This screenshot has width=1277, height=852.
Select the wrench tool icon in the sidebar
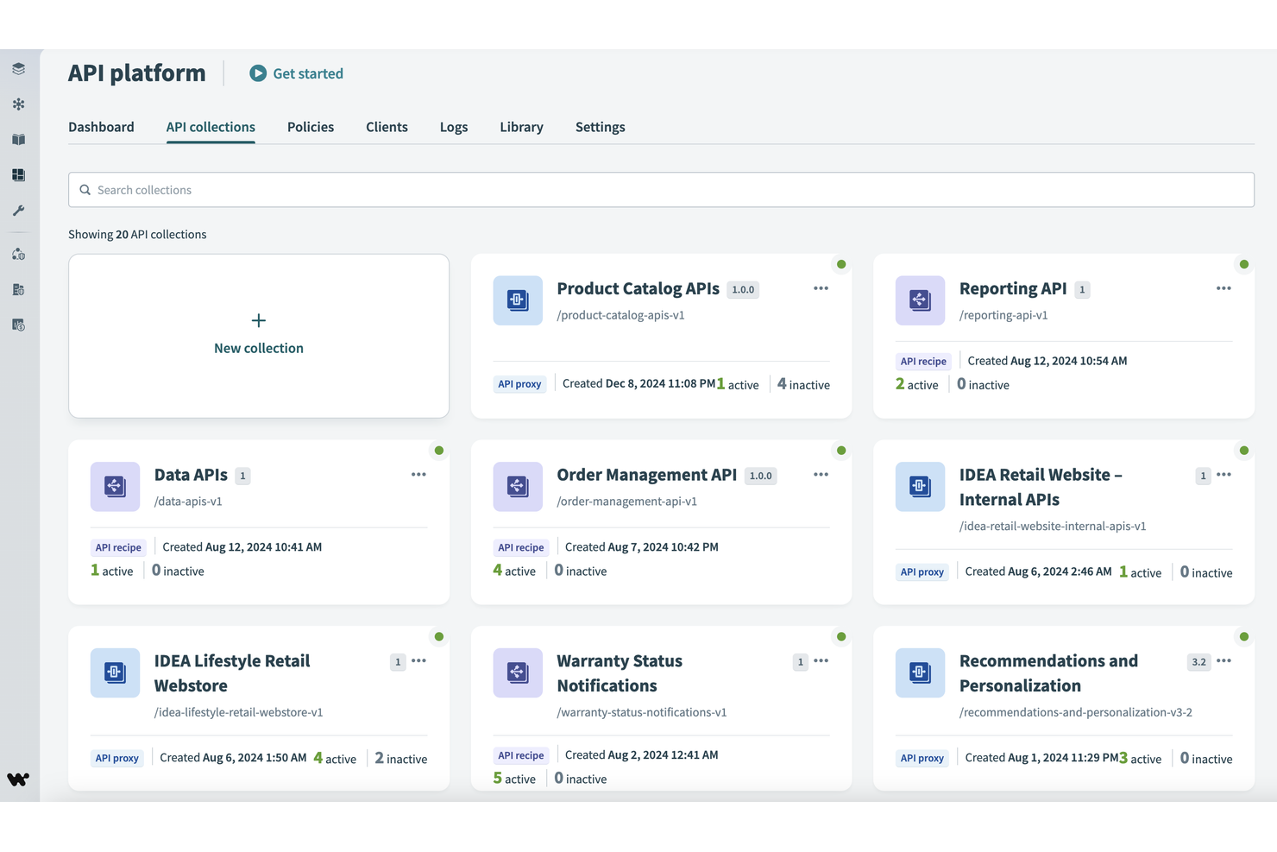click(x=18, y=211)
